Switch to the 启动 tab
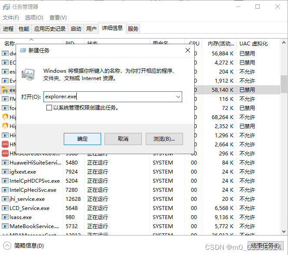Viewport: 288px width, 255px height. [75, 29]
